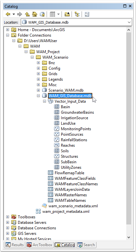
Task: Select the Soils polygon feature class icon
Action: click(x=57, y=151)
